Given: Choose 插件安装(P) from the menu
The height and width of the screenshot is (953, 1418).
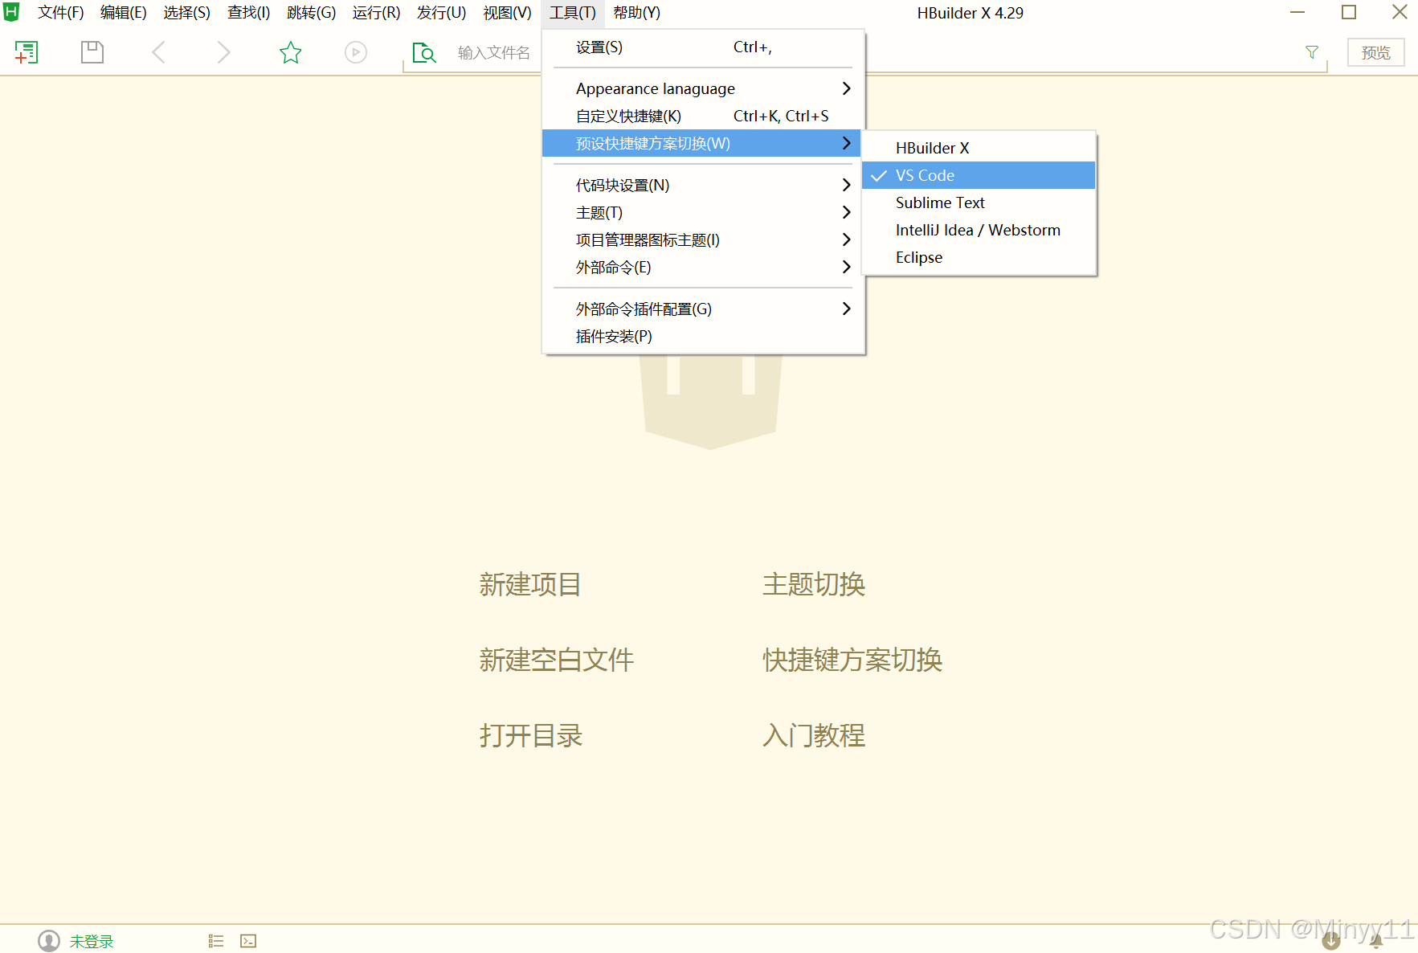Looking at the screenshot, I should pyautogui.click(x=701, y=336).
